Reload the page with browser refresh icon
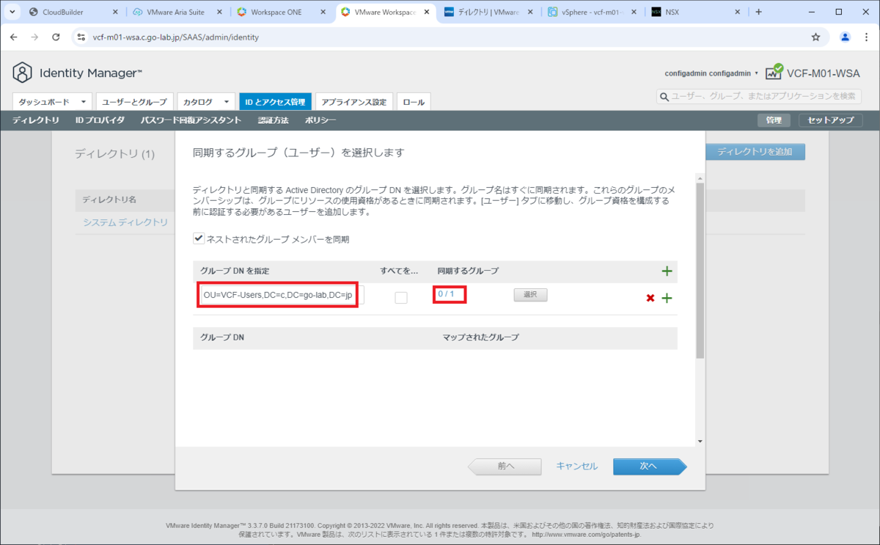 [56, 37]
